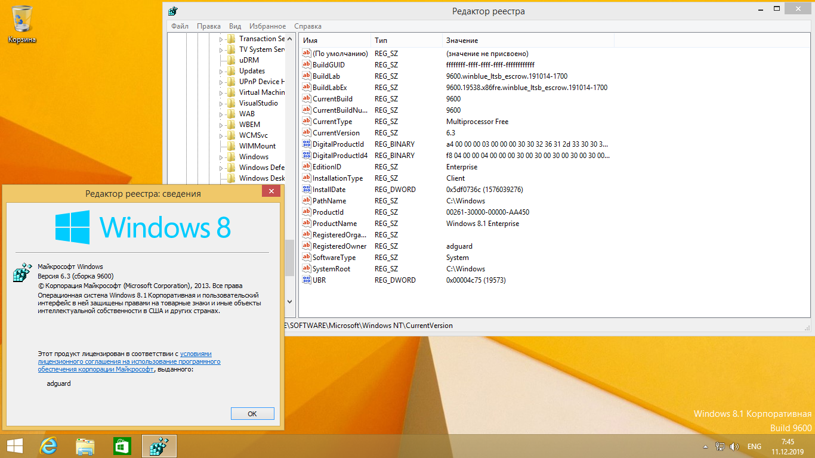The width and height of the screenshot is (815, 458).
Task: Click the clock showing 7:45
Action: (788, 442)
